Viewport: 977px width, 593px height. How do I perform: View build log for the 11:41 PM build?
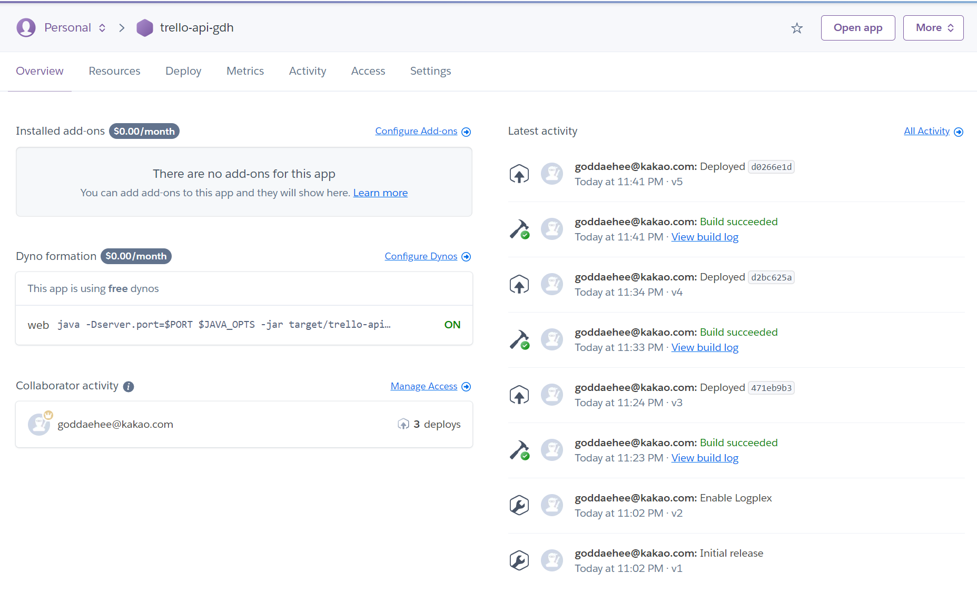[x=705, y=237]
